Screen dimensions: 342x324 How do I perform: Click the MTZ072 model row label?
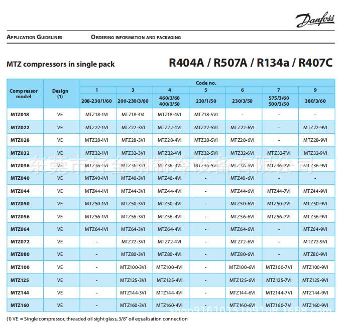point(20,242)
